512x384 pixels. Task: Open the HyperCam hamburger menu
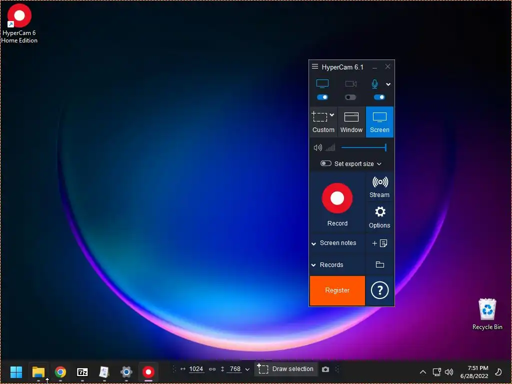[315, 66]
